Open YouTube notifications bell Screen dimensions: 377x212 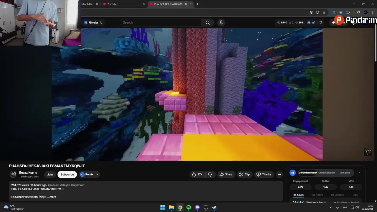pos(353,23)
